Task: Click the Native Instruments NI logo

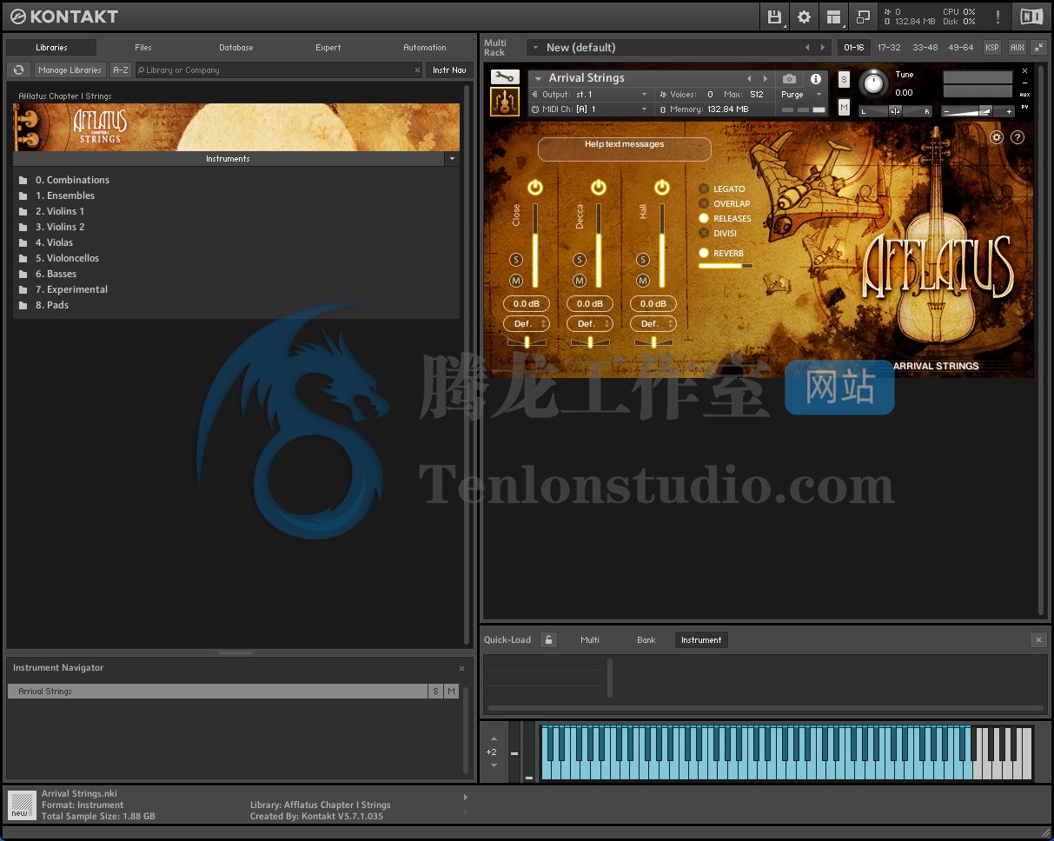Action: tap(1031, 17)
